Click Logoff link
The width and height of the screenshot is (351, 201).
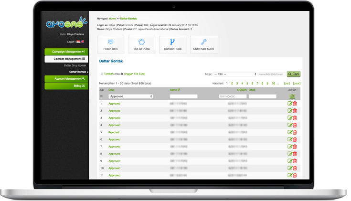coord(71,42)
